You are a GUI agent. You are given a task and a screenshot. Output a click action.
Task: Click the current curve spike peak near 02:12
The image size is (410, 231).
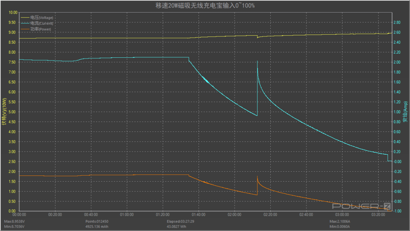(x=257, y=62)
